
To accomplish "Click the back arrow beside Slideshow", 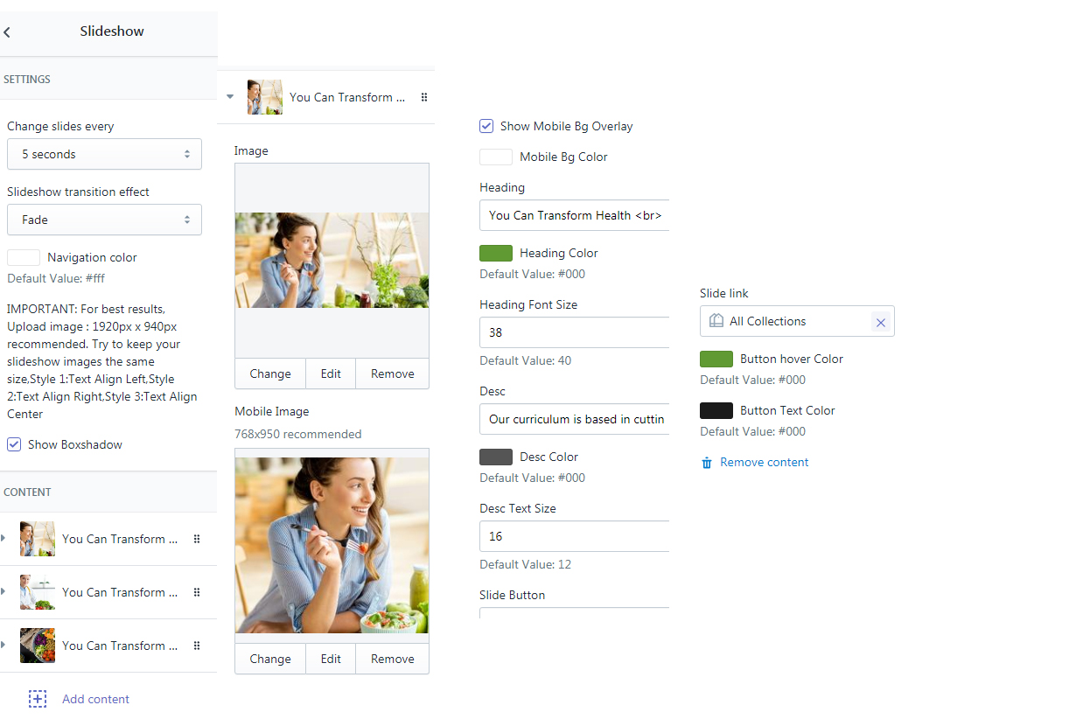I will coord(7,32).
